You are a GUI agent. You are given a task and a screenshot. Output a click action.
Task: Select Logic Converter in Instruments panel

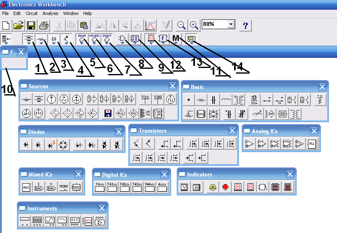click(x=100, y=221)
